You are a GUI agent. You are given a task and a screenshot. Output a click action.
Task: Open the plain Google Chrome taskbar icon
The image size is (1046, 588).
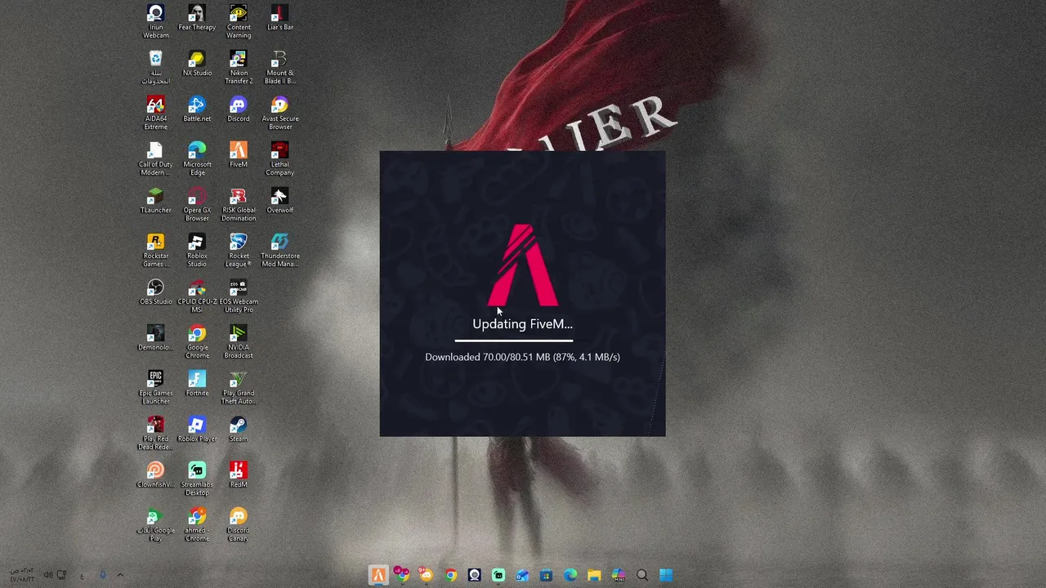450,575
